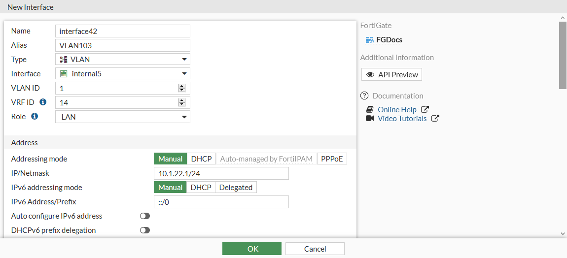Click the Role info icon
The image size is (567, 258).
pyautogui.click(x=35, y=117)
